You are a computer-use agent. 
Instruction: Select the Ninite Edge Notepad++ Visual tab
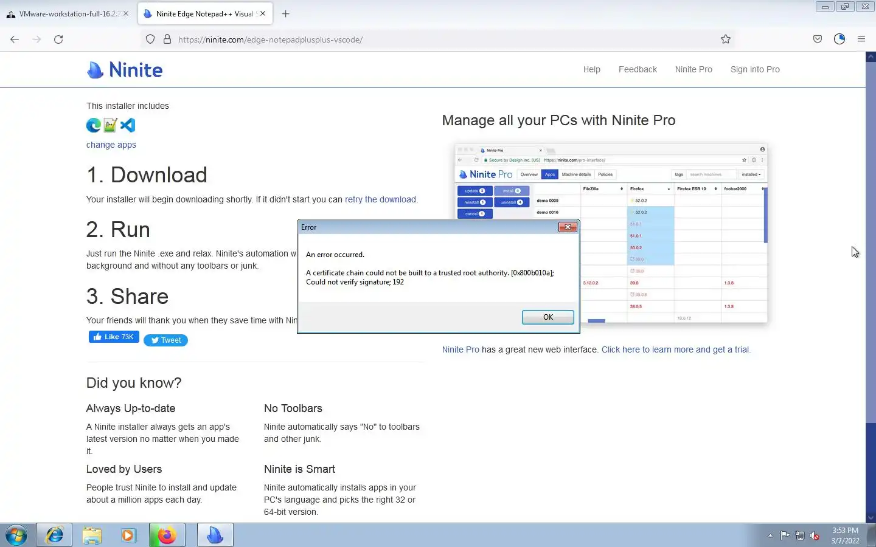(205, 13)
